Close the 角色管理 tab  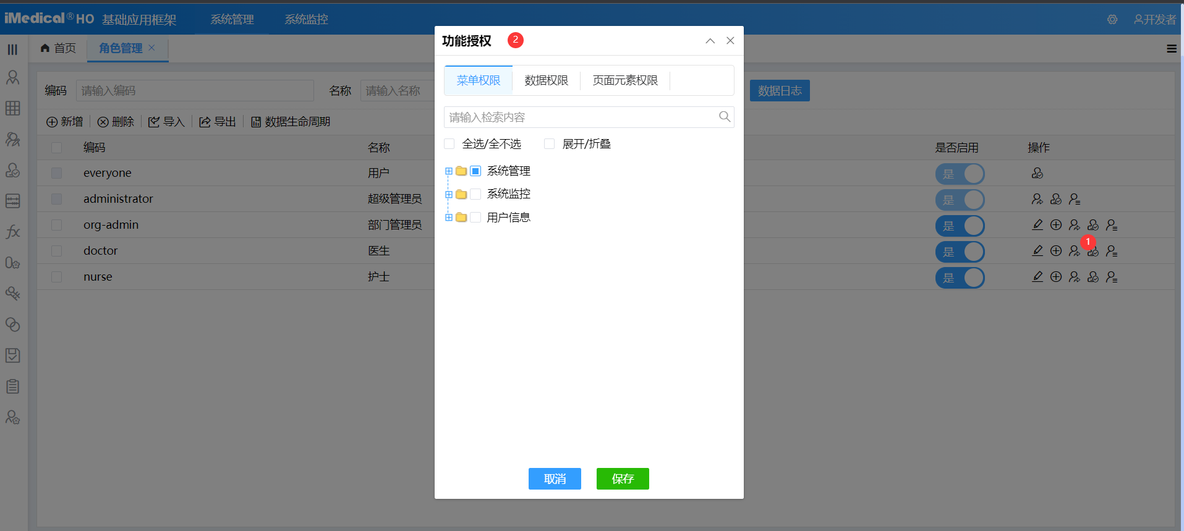pos(152,48)
